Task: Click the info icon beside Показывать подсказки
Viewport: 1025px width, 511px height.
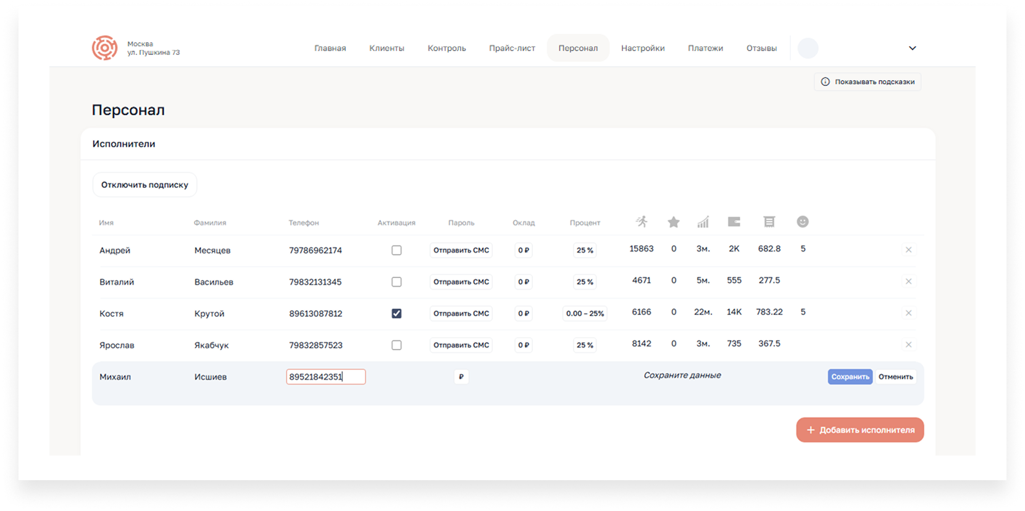Action: tap(826, 82)
